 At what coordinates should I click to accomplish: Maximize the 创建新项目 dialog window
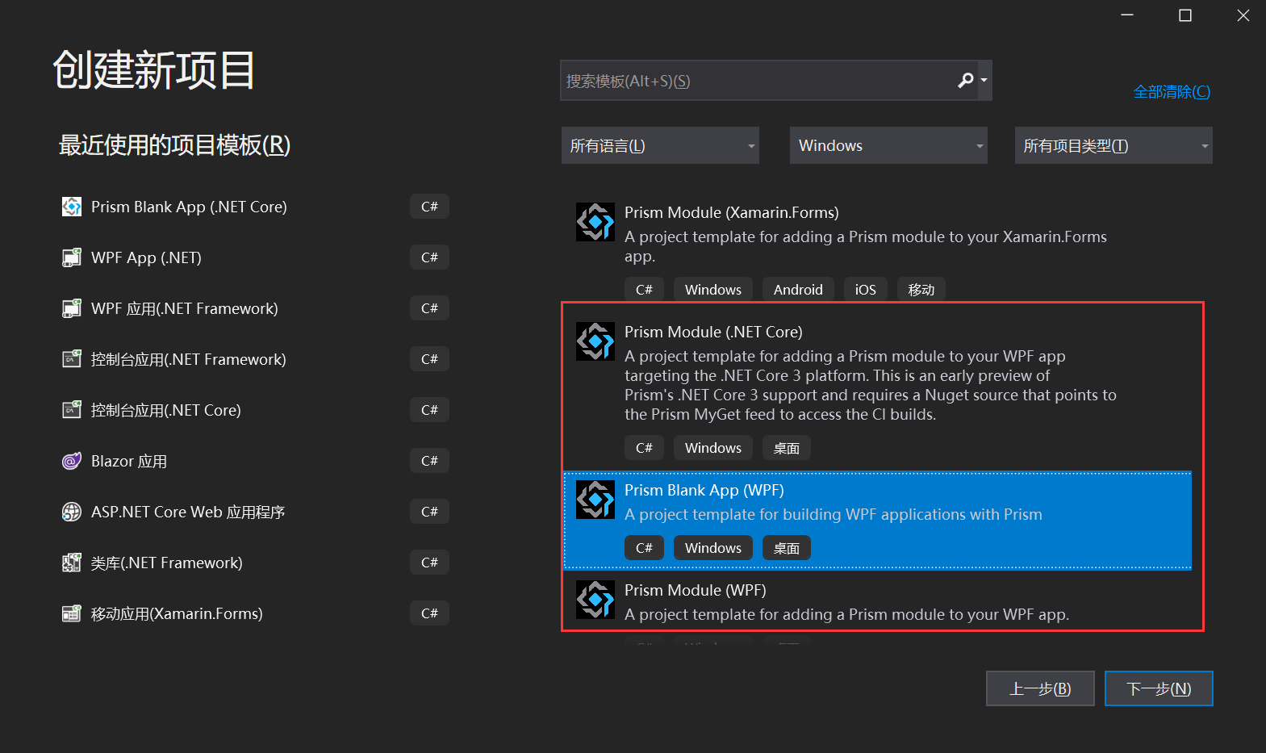[x=1185, y=15]
